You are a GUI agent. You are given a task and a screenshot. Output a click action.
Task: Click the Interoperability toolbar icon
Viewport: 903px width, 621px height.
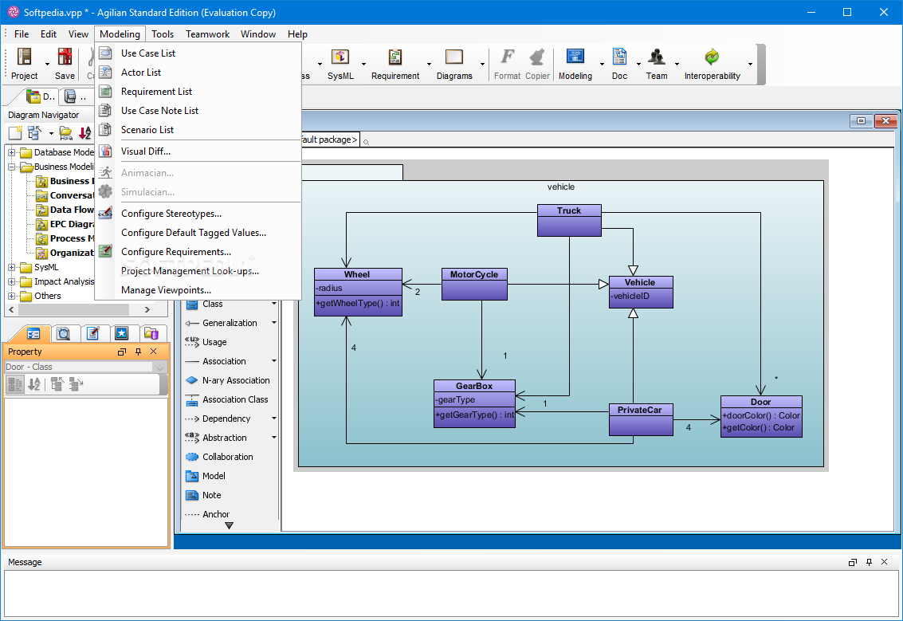713,63
